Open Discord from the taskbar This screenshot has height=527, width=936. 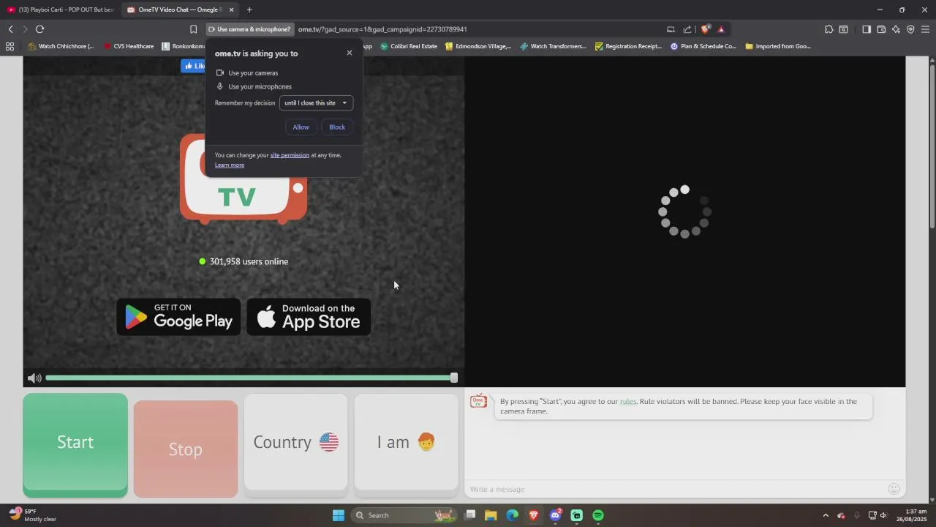point(556,515)
